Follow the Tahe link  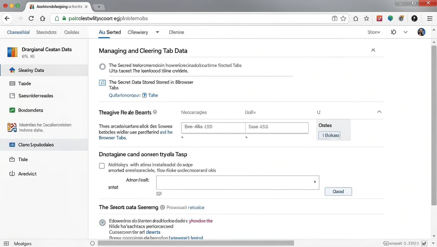pyautogui.click(x=153, y=95)
